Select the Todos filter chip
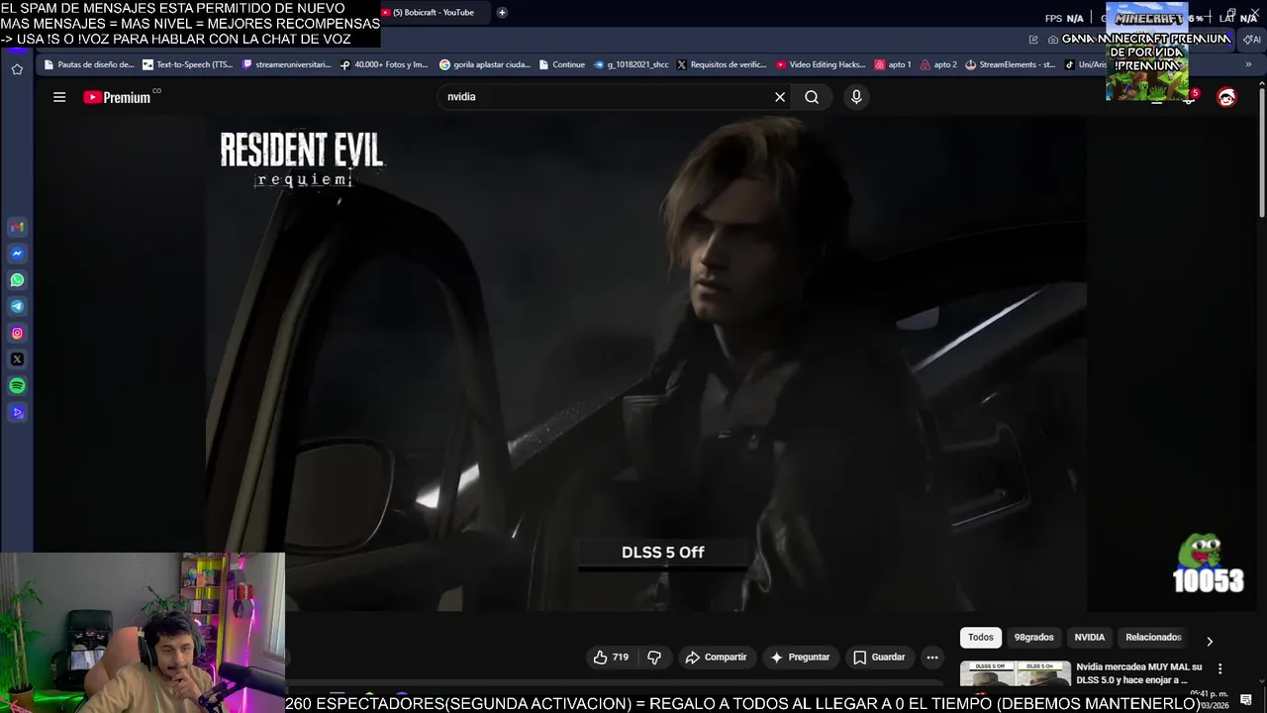Viewport: 1267px width, 713px height. pos(981,638)
